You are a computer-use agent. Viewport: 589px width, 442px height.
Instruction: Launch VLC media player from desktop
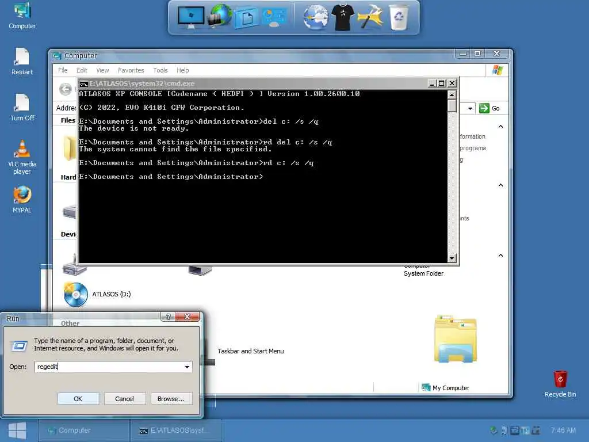pos(22,157)
